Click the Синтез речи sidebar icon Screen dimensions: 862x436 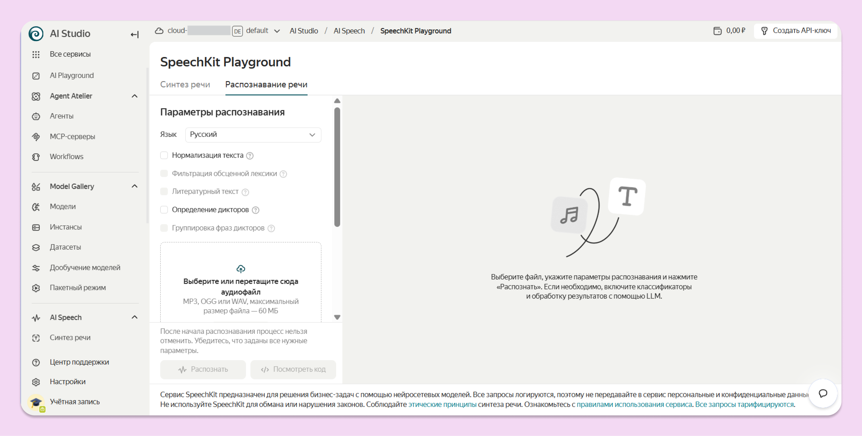pyautogui.click(x=36, y=338)
